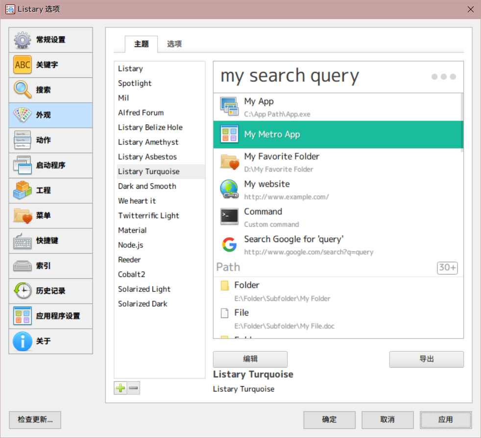Click the Search Google for 'query' row
Screen dimensions: 481x438
tap(338, 245)
